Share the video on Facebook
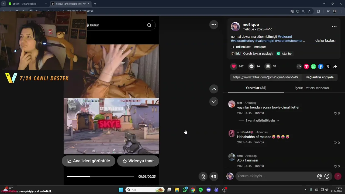Screen dimensions: 345x194 pyautogui.click(x=321, y=66)
